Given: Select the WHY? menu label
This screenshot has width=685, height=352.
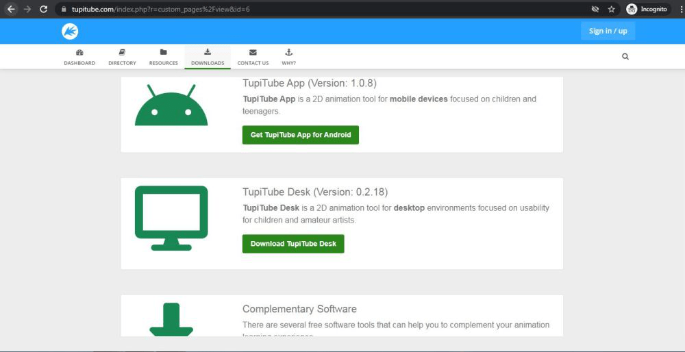Looking at the screenshot, I should pos(288,63).
